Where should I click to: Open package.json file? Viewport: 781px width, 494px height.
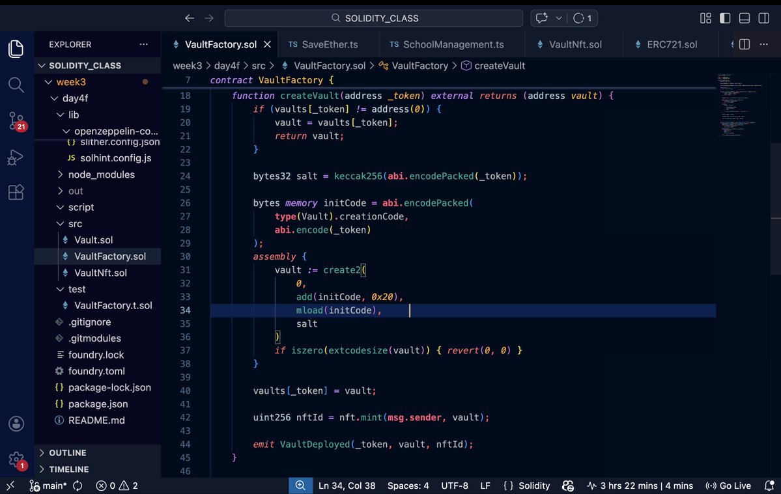click(98, 404)
